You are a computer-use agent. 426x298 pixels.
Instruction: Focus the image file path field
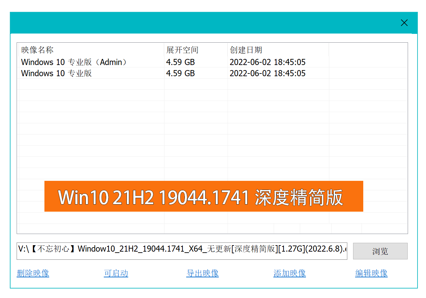(x=182, y=251)
